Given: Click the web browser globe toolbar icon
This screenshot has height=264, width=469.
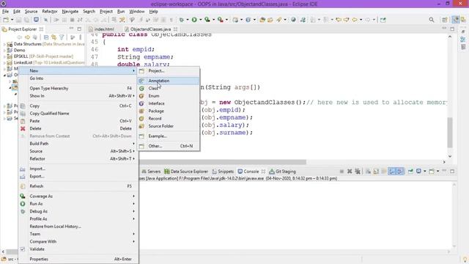Looking at the screenshot, I should point(293,20).
